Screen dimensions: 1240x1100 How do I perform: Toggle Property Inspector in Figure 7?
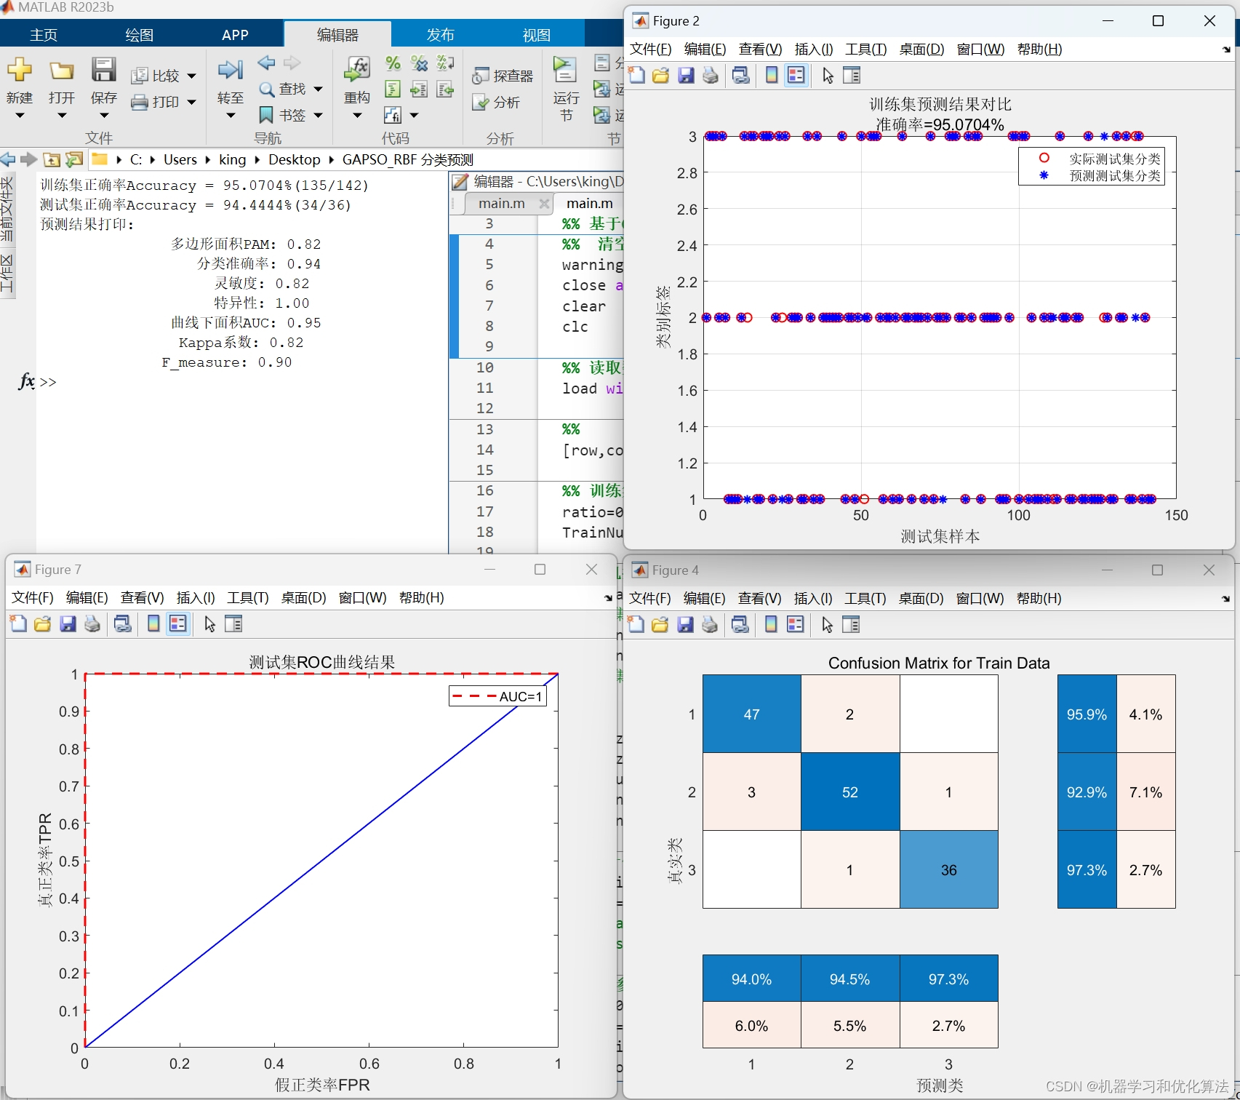(x=233, y=623)
